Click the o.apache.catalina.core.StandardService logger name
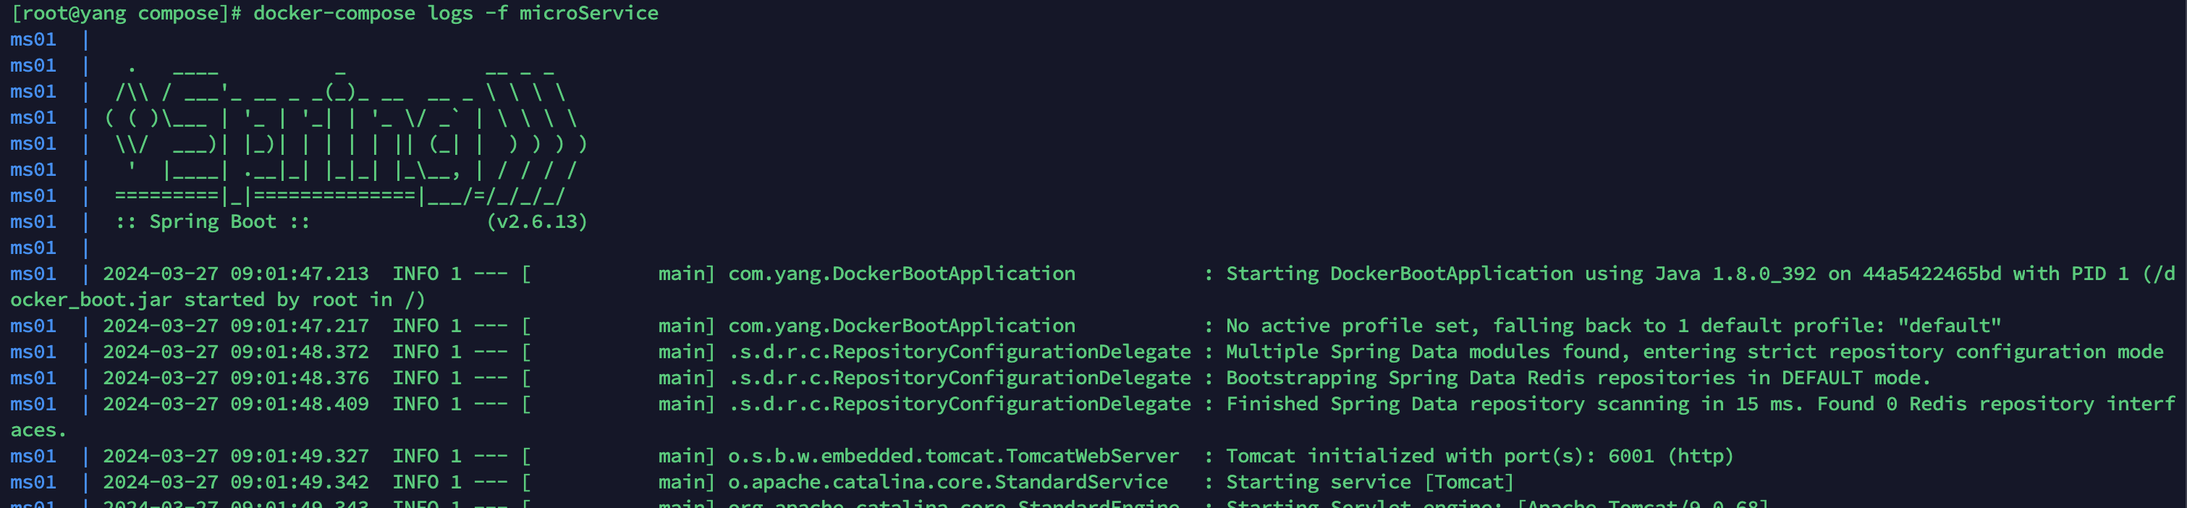This screenshot has width=2187, height=508. point(947,483)
